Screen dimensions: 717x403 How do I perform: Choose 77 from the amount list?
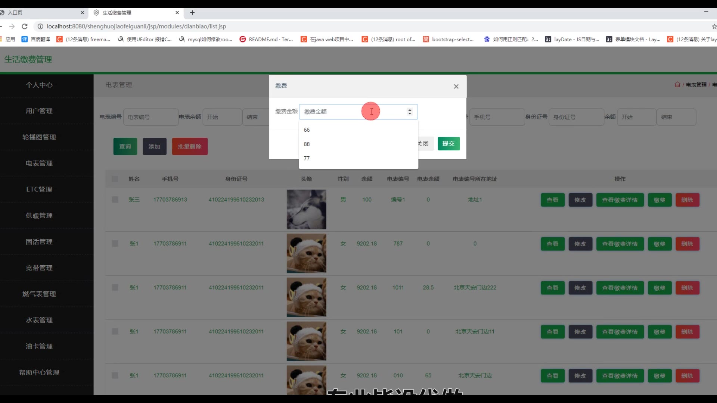click(x=358, y=158)
